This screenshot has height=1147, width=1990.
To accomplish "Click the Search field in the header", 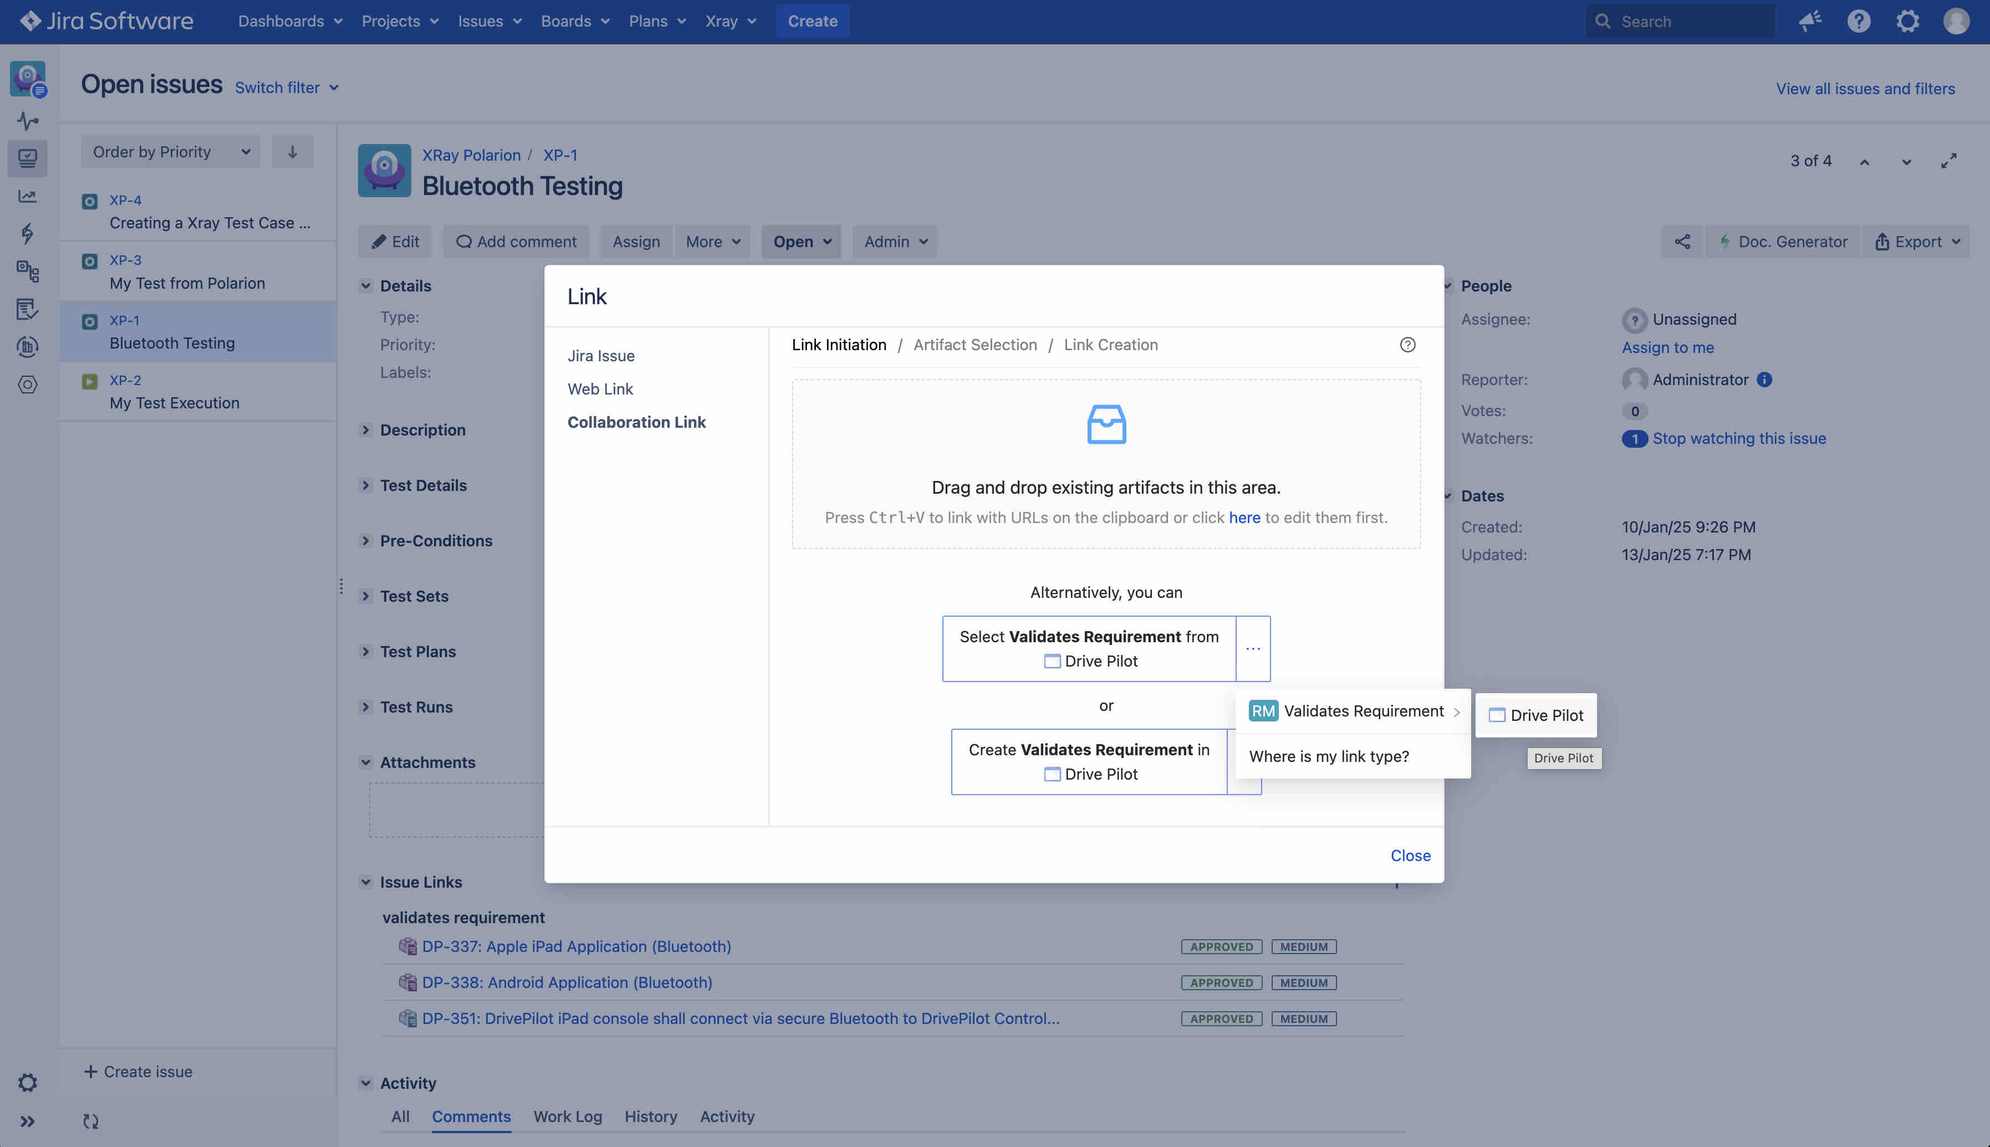I will [1680, 21].
